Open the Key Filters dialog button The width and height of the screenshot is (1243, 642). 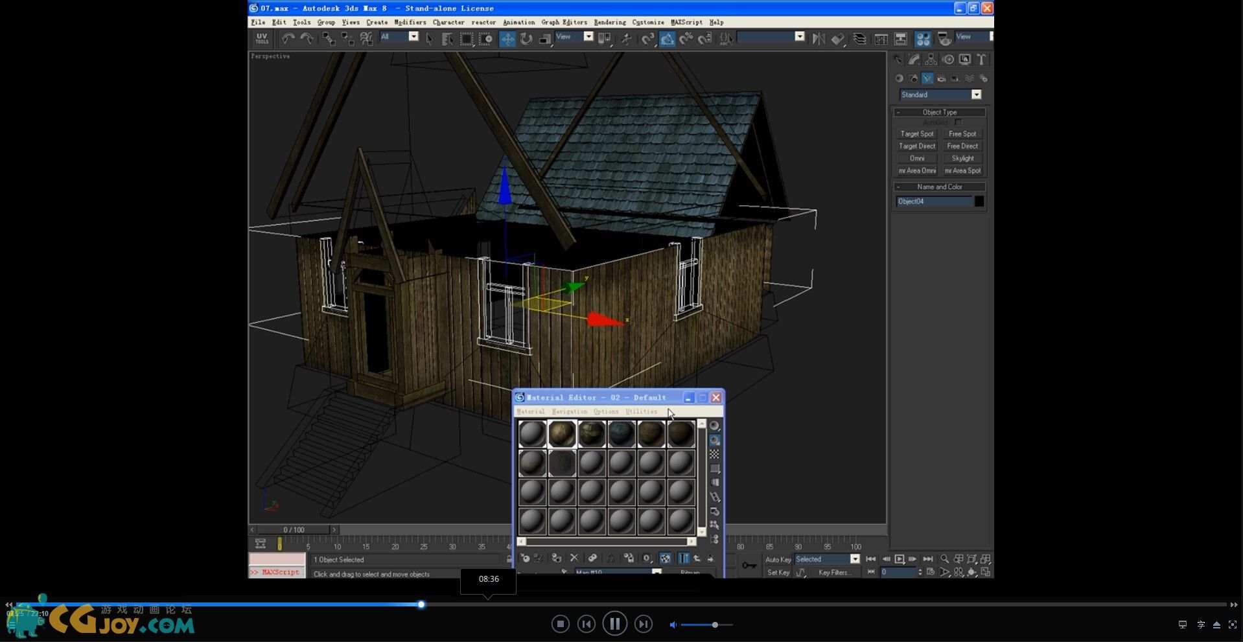pyautogui.click(x=835, y=573)
